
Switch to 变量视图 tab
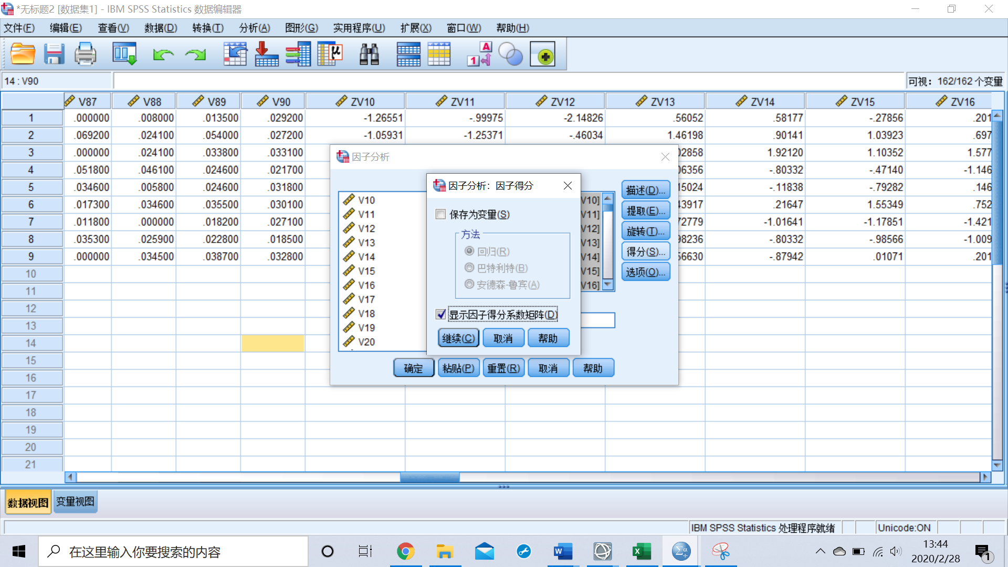pyautogui.click(x=76, y=502)
